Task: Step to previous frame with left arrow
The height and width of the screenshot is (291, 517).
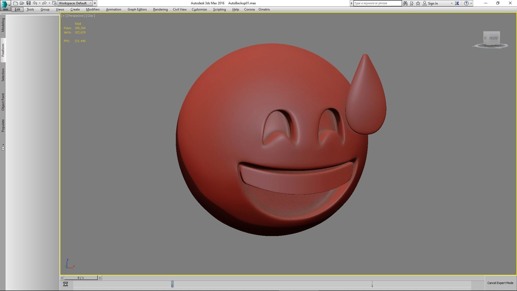Action: (x=62, y=278)
